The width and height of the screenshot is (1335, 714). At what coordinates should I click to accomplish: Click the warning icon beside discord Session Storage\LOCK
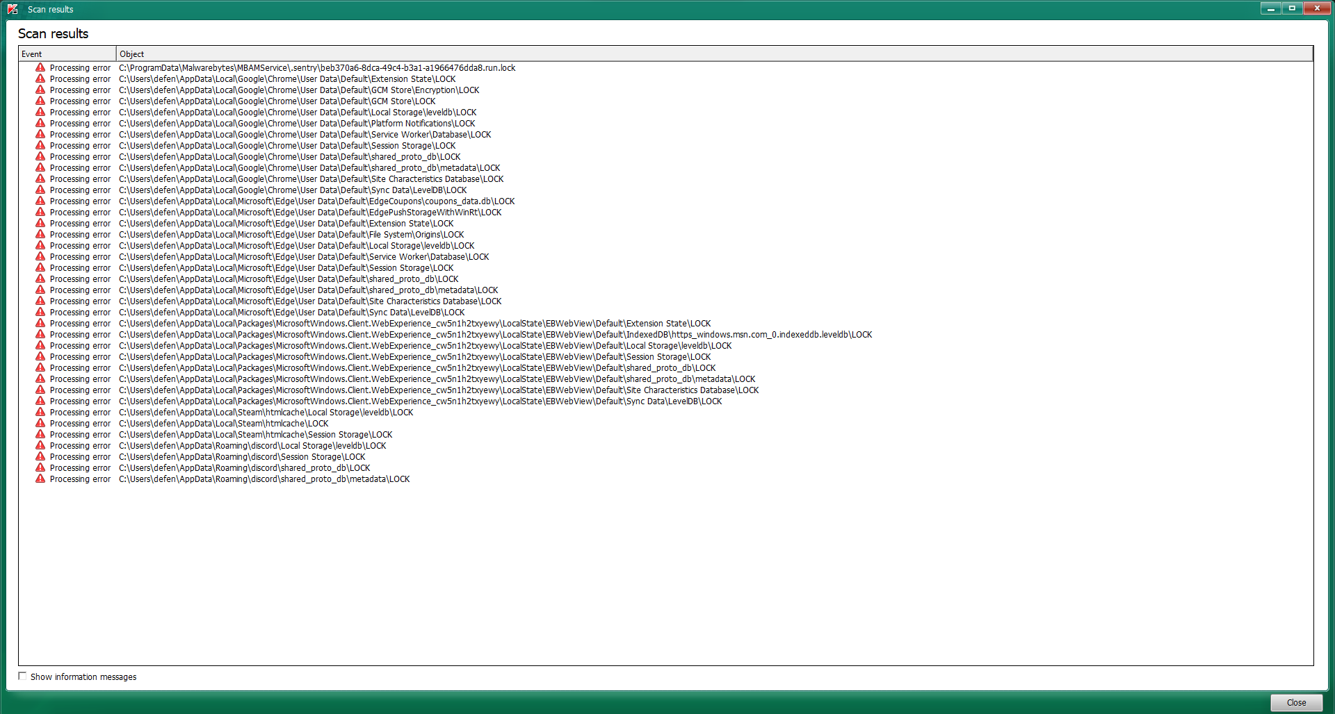(40, 456)
